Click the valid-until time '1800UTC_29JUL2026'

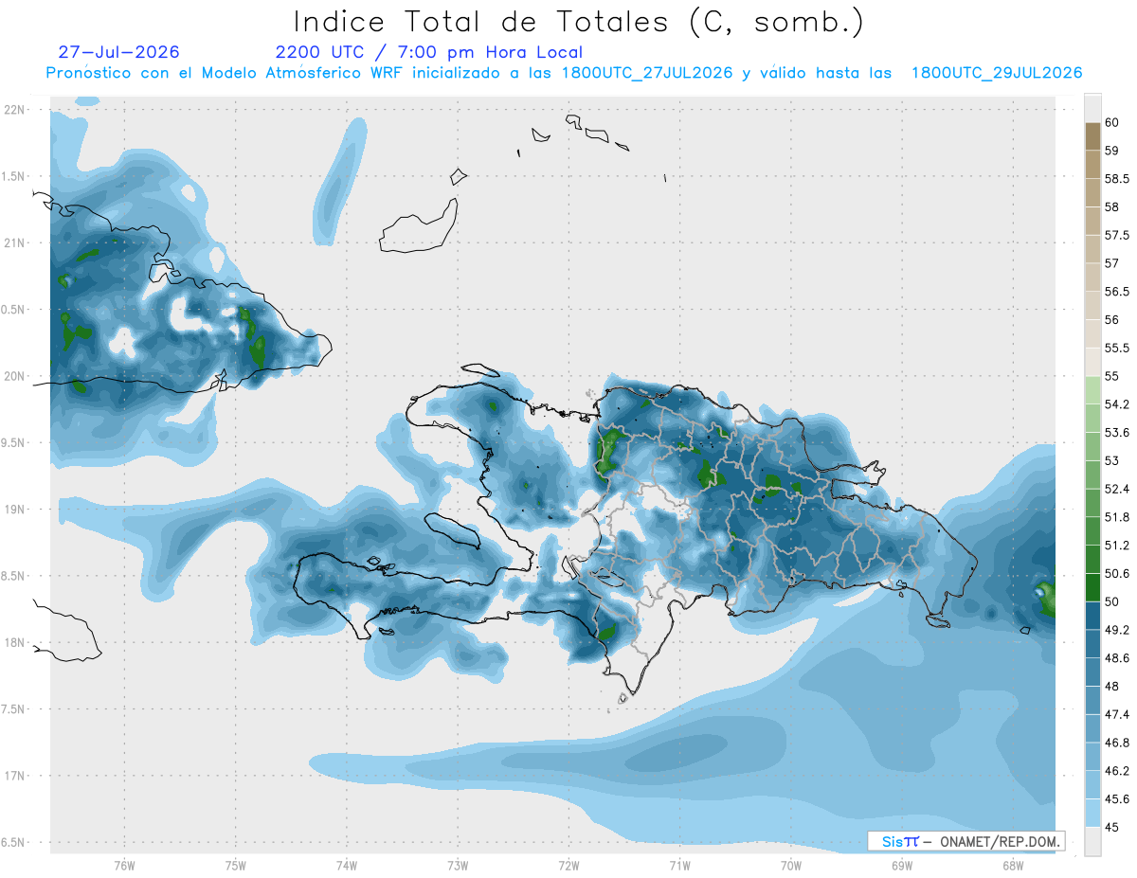pyautogui.click(x=997, y=73)
